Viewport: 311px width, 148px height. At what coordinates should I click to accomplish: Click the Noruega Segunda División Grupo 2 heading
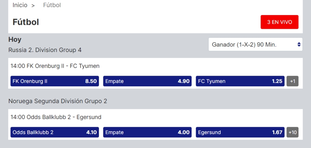[58, 101]
